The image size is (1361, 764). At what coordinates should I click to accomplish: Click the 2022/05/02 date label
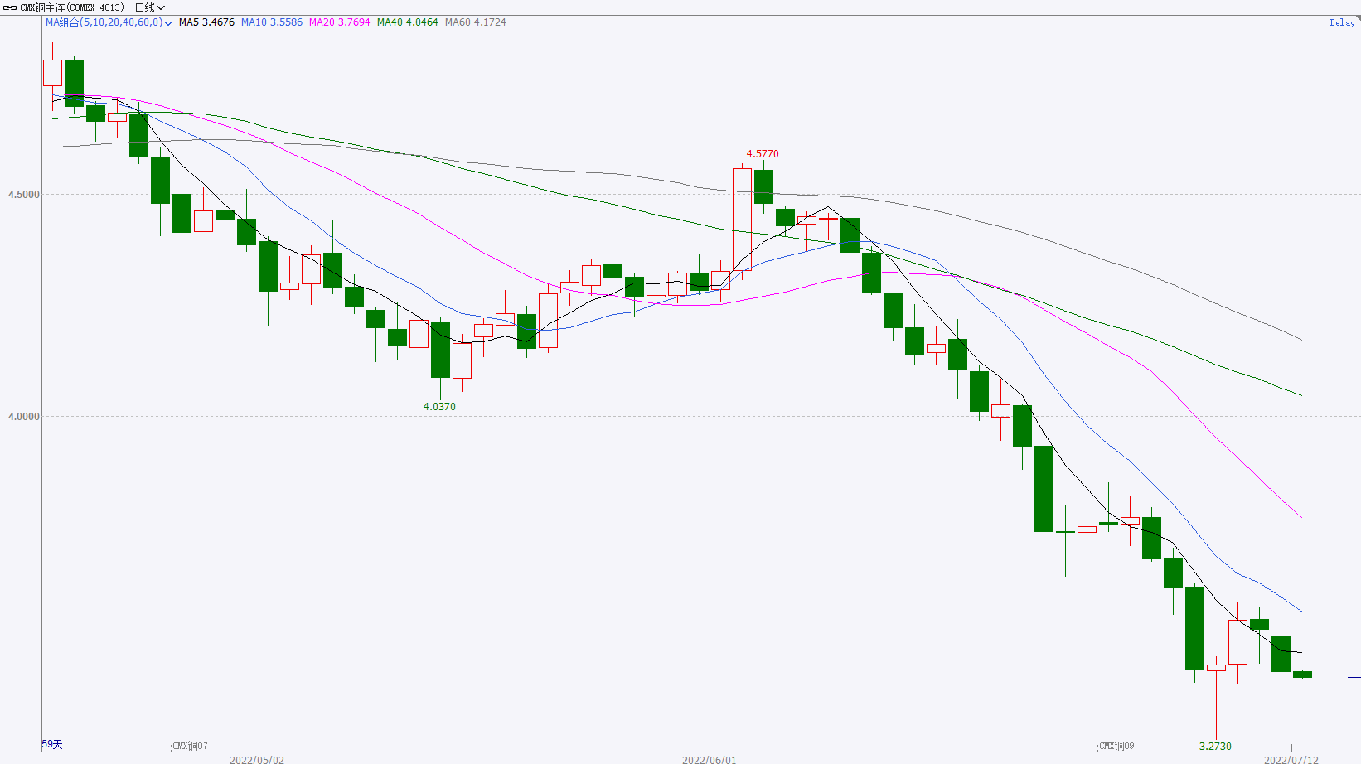pos(257,760)
